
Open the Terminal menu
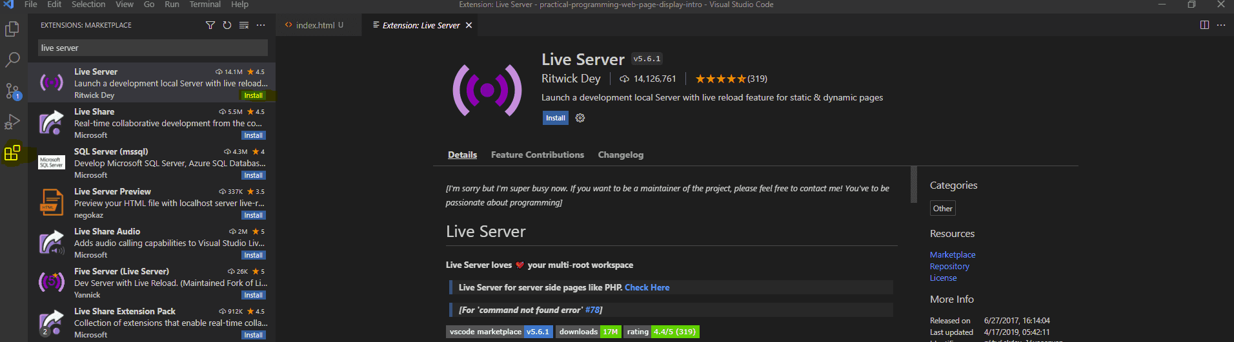point(205,5)
